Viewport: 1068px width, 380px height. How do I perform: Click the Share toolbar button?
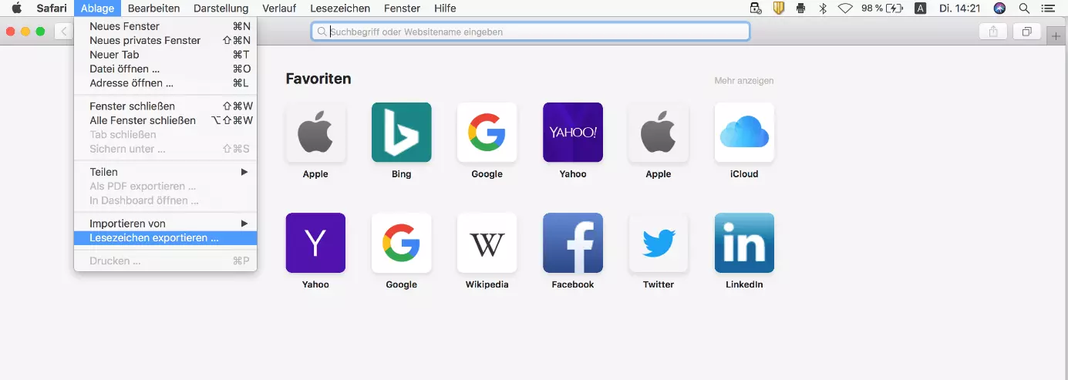[x=993, y=32]
